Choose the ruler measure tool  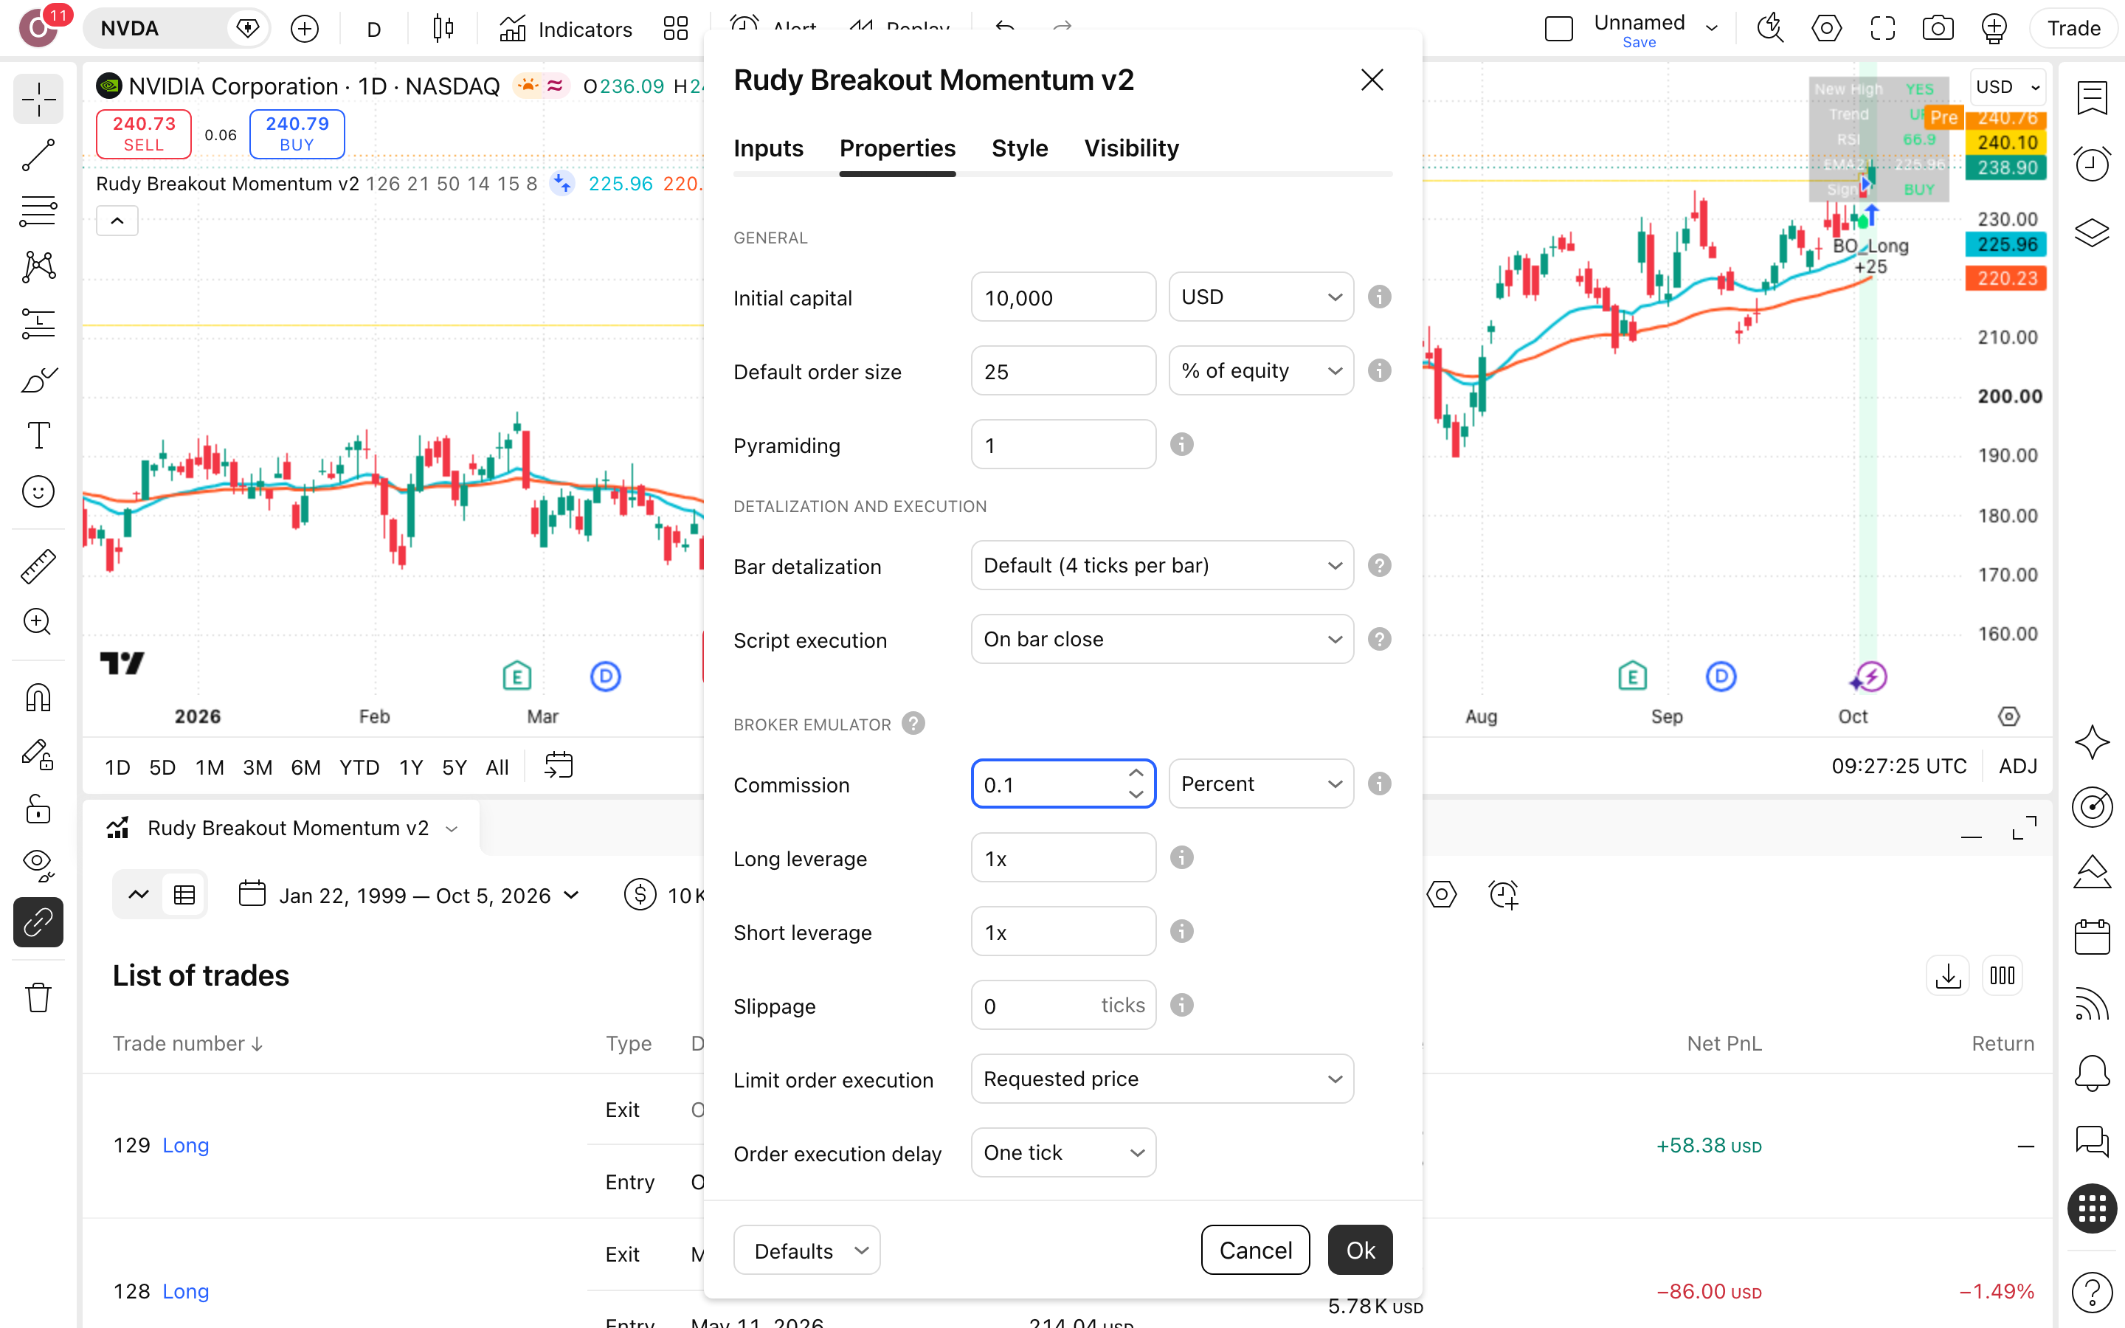38,567
